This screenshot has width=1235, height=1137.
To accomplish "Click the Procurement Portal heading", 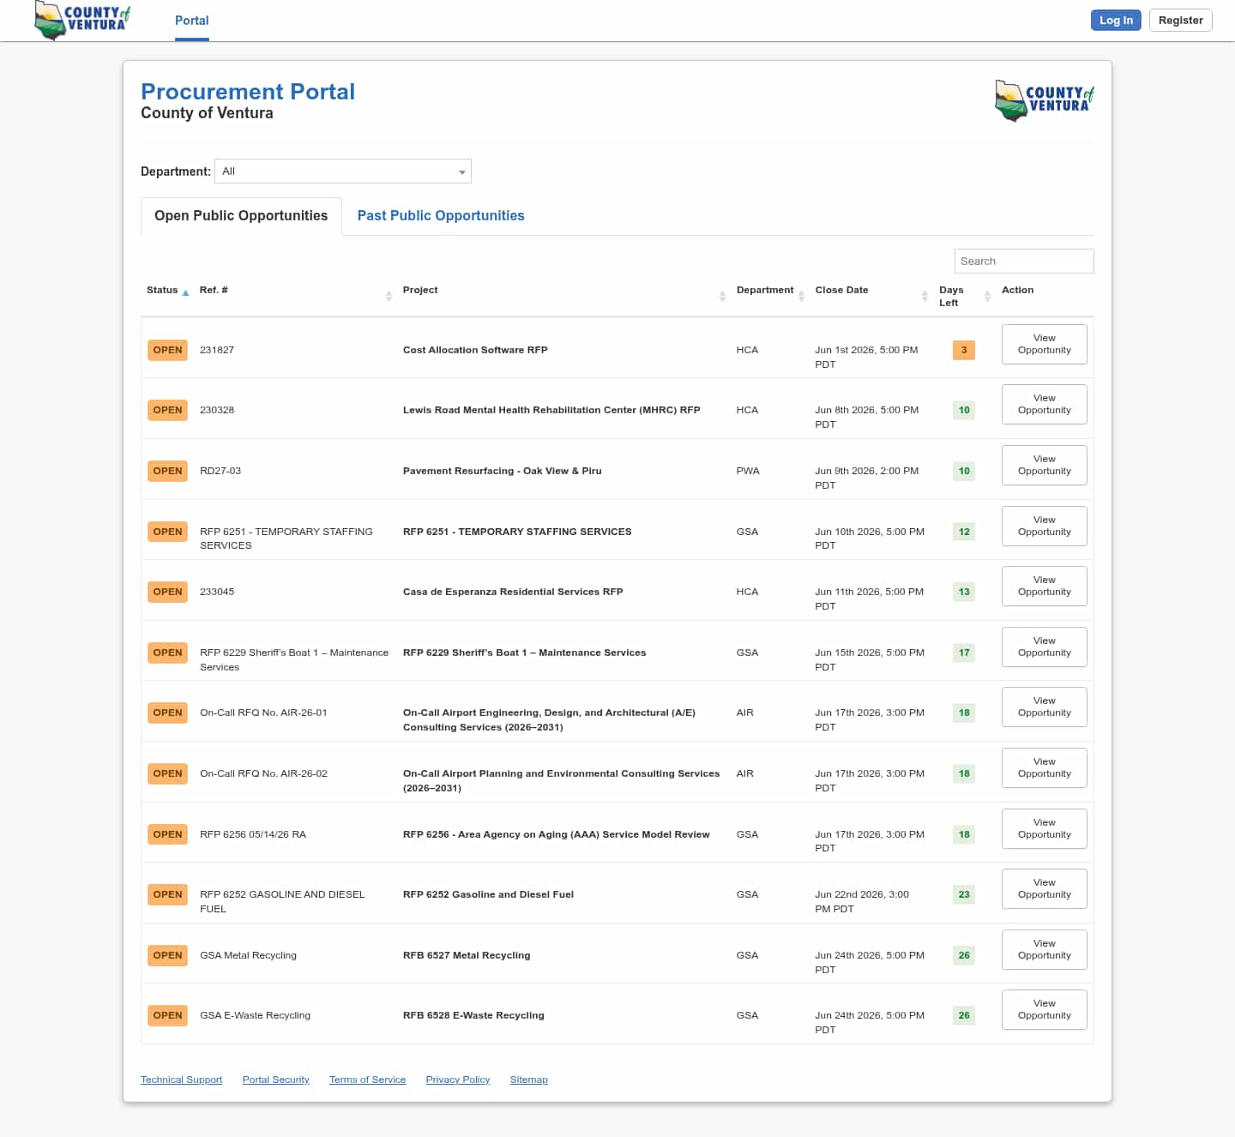I will pos(248,92).
